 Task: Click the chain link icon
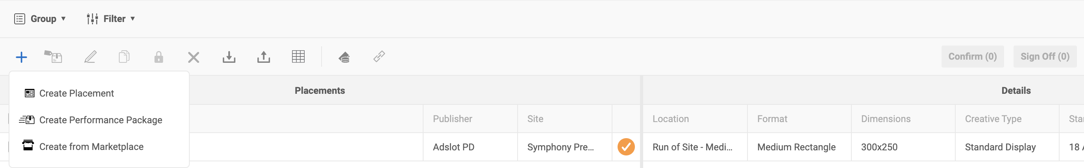(379, 56)
